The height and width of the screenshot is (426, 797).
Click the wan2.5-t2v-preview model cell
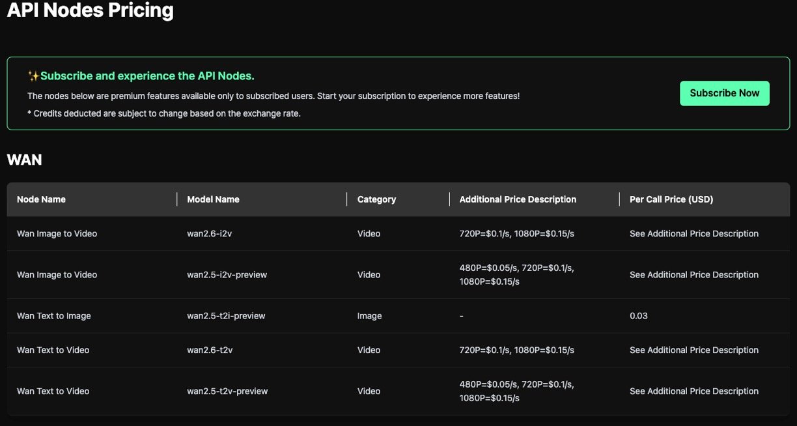227,391
